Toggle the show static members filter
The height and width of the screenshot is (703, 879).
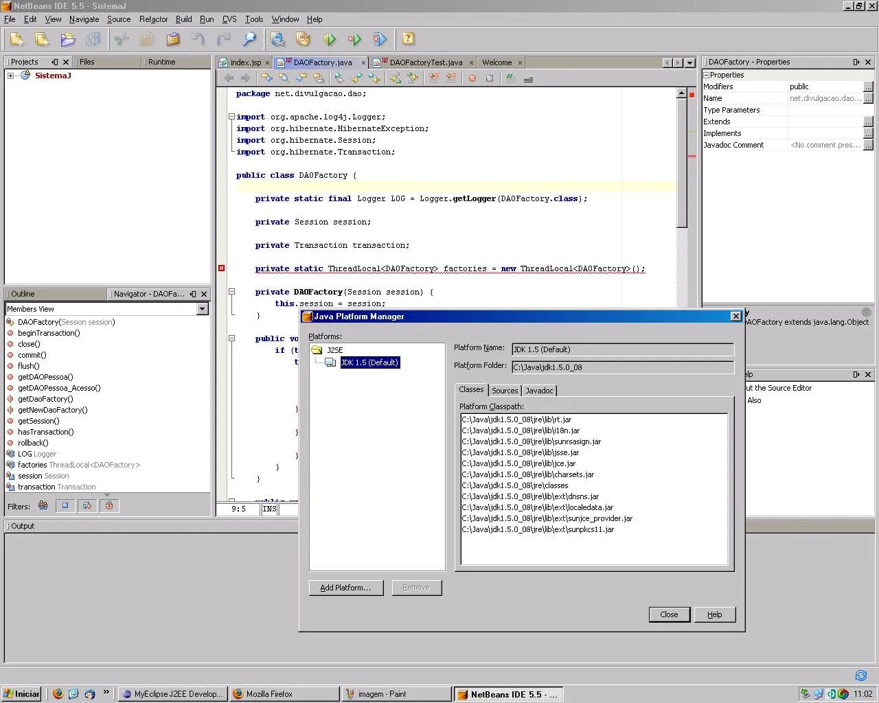click(x=87, y=506)
